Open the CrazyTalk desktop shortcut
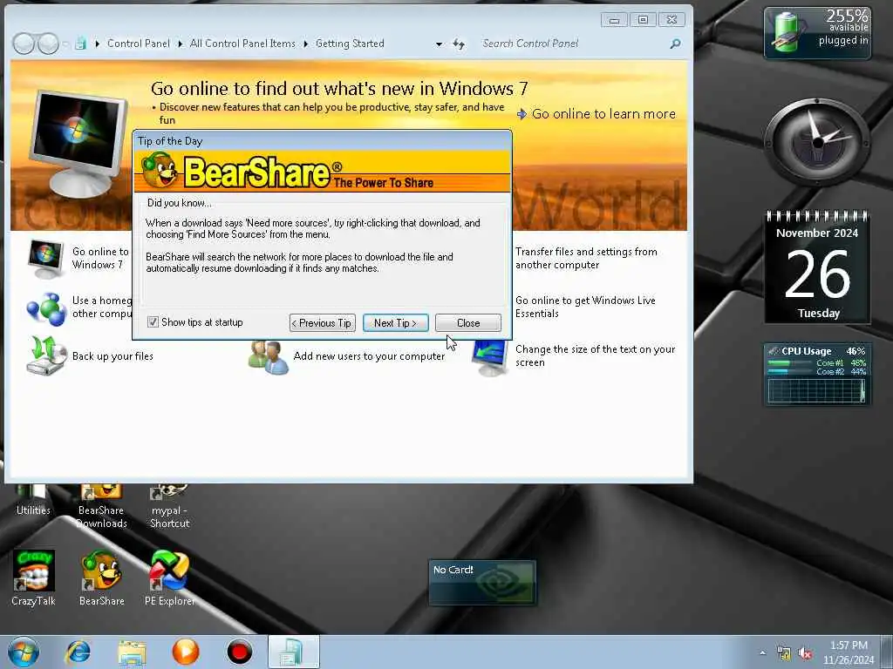This screenshot has width=893, height=669. (x=34, y=578)
